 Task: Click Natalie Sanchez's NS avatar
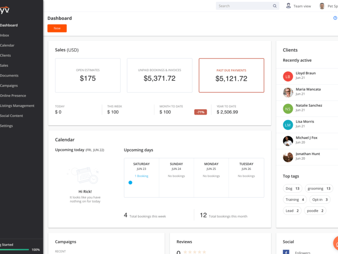(x=288, y=109)
